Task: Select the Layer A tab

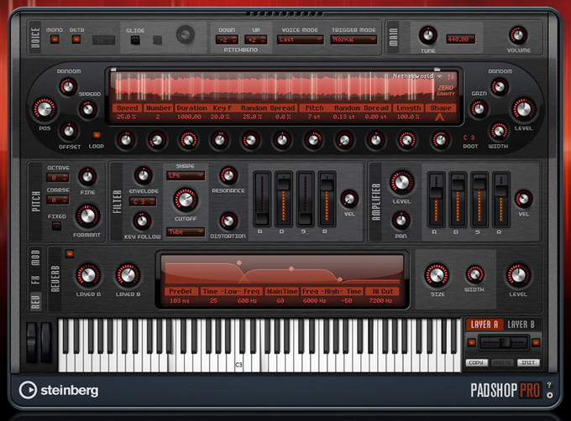Action: (x=485, y=325)
